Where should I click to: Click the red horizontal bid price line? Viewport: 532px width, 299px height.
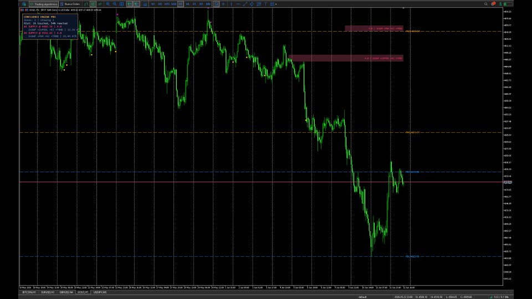pos(260,182)
